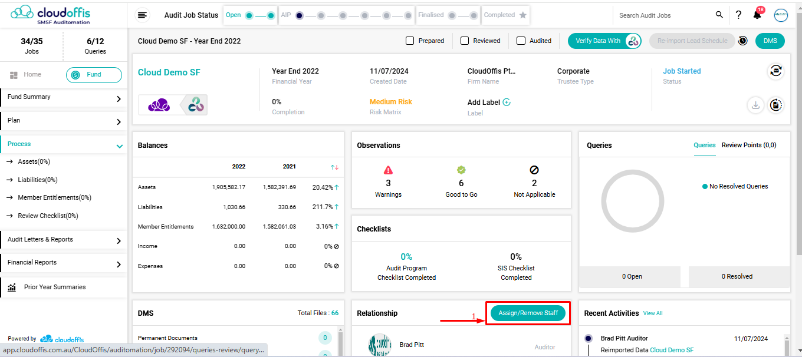Click SIS Checklist Completed 0% value

coord(516,257)
